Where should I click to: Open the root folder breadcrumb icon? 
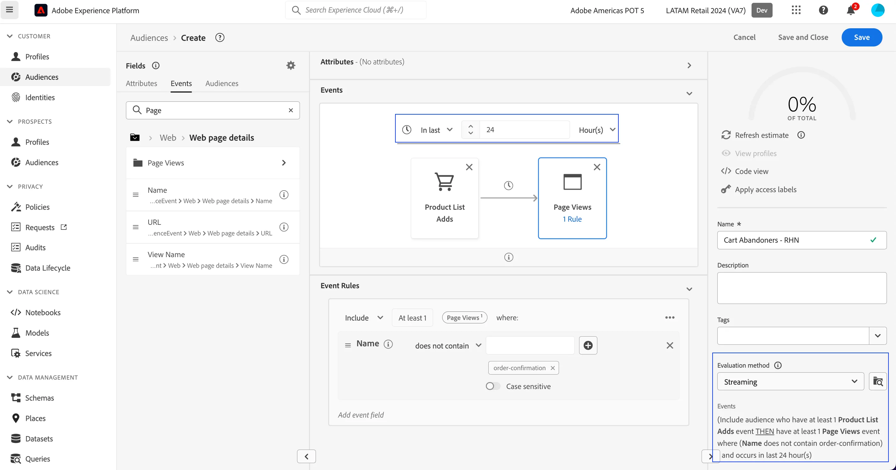click(x=135, y=138)
